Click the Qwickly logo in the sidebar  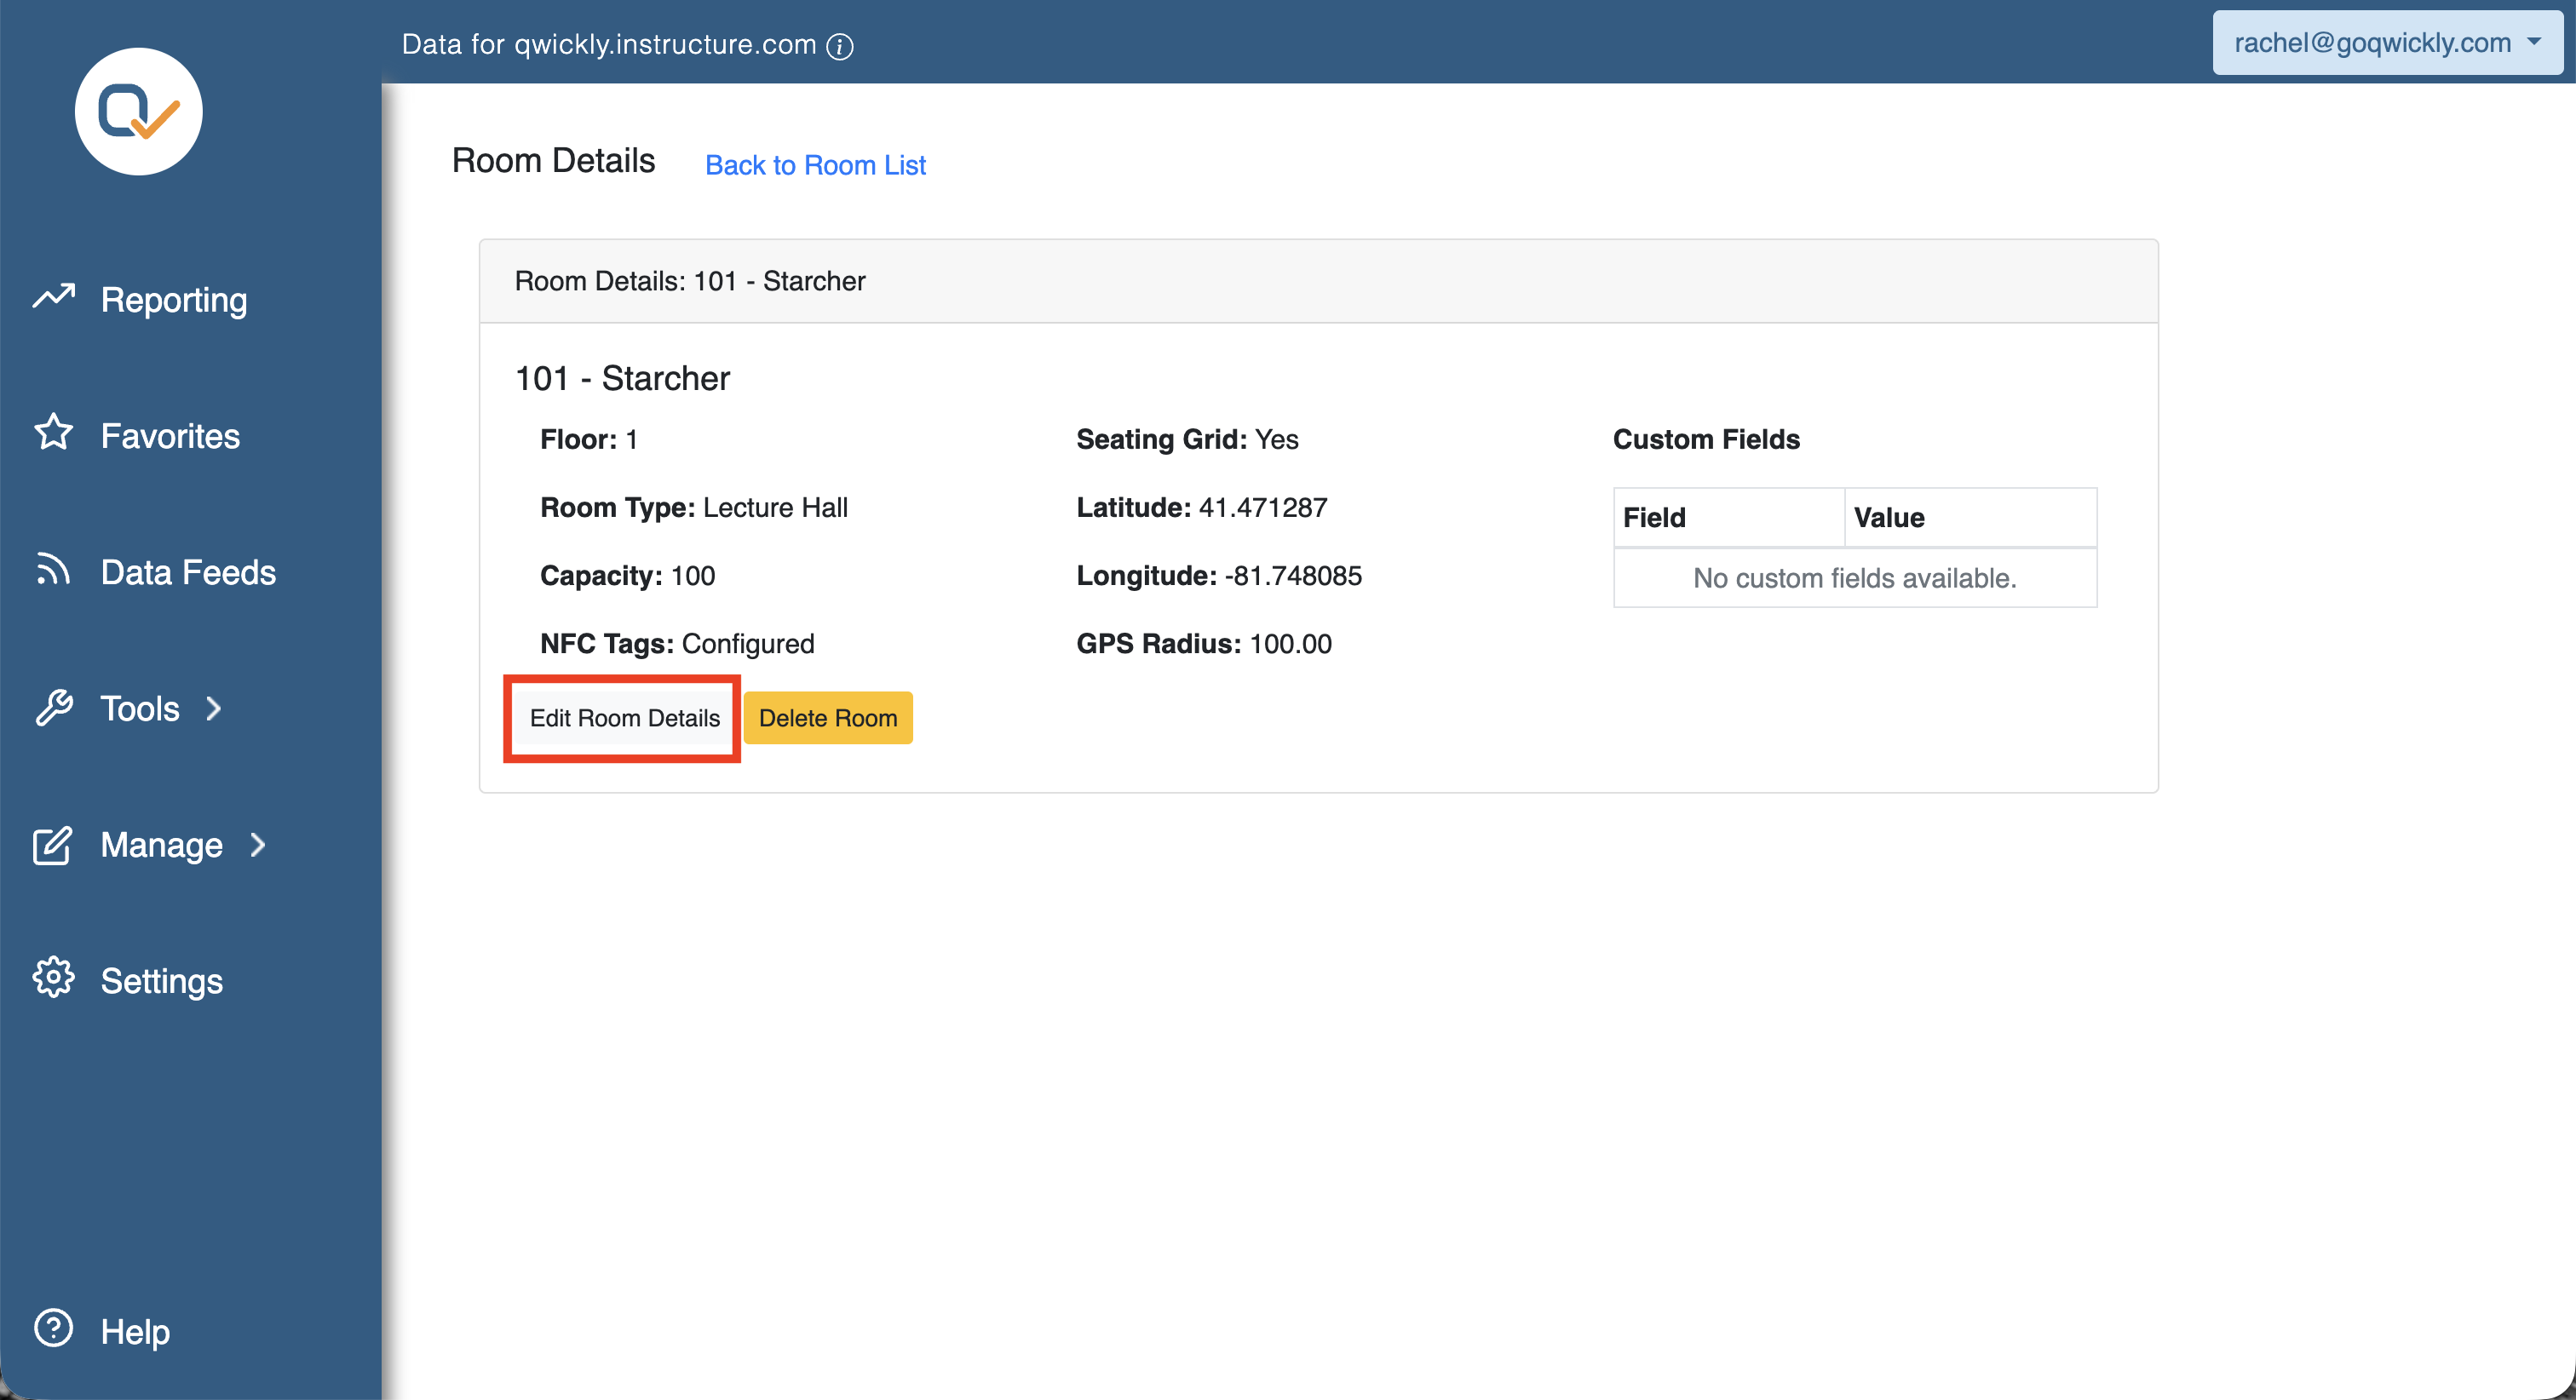pyautogui.click(x=138, y=111)
